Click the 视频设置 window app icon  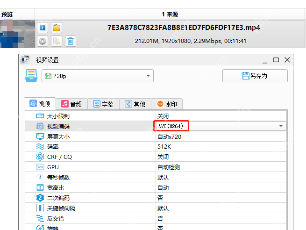25,59
